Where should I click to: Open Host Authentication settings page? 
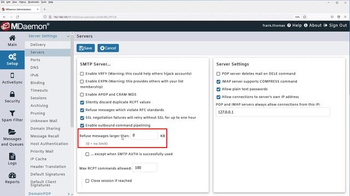(x=49, y=144)
